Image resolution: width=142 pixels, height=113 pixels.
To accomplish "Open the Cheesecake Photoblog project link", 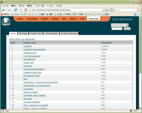I will click(x=34, y=69).
